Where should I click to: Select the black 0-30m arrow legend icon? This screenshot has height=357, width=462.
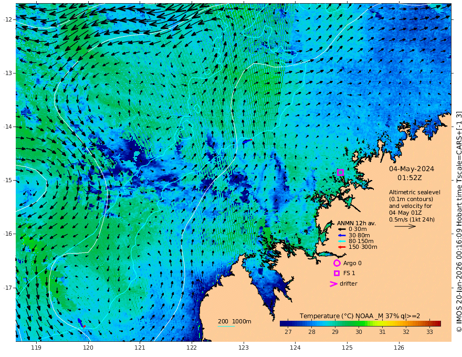[x=342, y=229]
